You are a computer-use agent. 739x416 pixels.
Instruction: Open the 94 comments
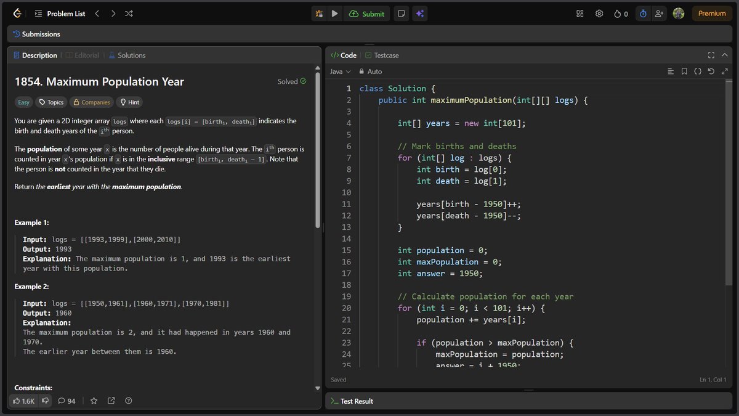click(67, 401)
